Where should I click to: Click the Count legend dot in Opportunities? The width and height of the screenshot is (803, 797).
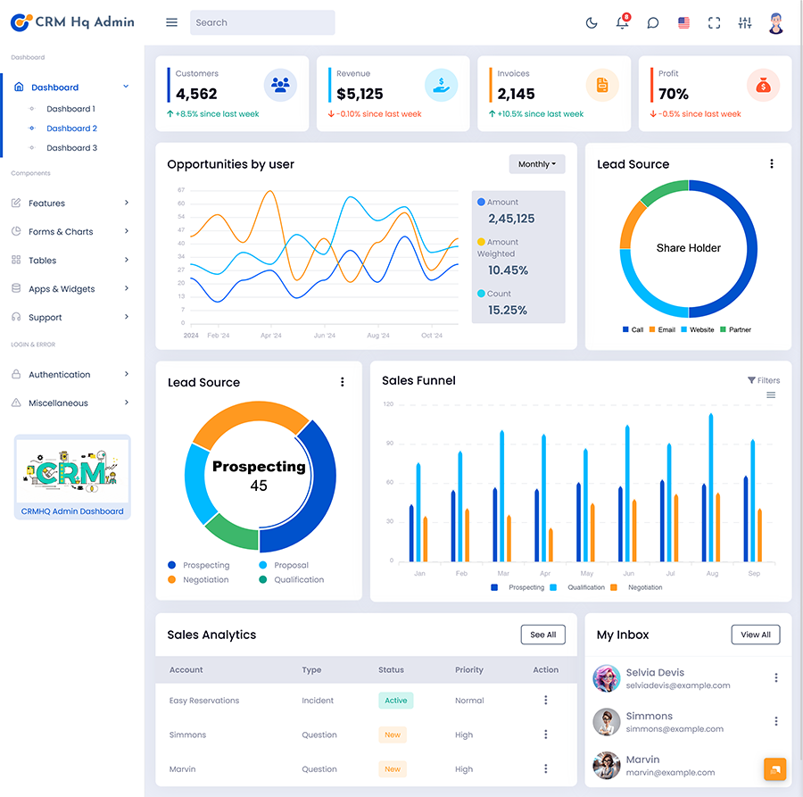[x=481, y=294]
